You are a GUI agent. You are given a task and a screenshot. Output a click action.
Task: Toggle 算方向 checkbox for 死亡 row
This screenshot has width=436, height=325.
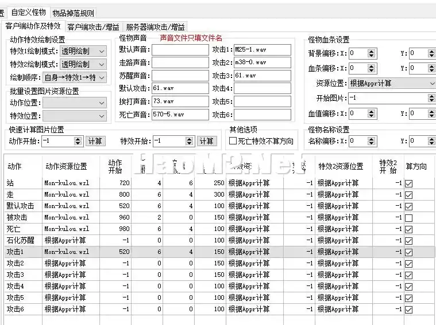(x=409, y=229)
